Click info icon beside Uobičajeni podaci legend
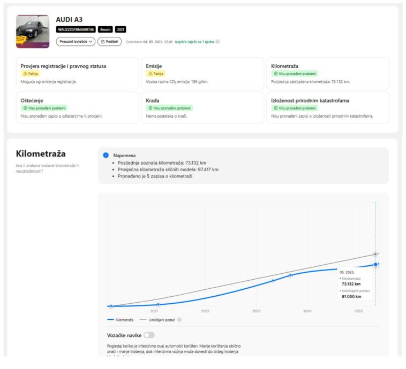The width and height of the screenshot is (406, 369). point(179,320)
